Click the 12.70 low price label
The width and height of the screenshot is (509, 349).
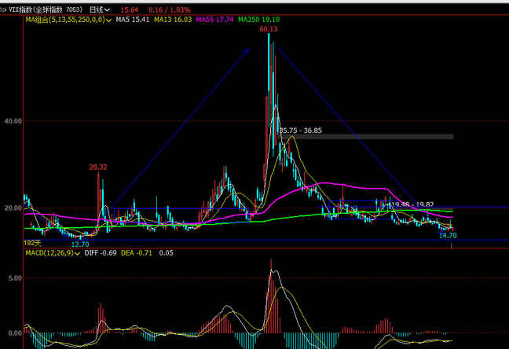coord(80,244)
